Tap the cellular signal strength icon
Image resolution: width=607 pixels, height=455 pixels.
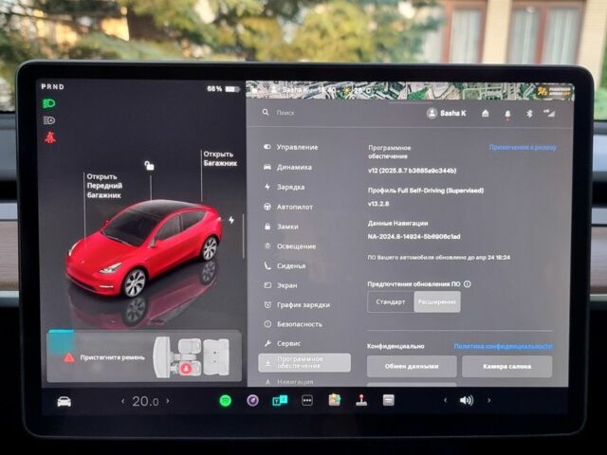click(x=549, y=113)
